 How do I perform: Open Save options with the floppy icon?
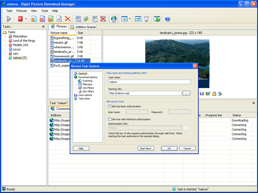pyautogui.click(x=85, y=95)
